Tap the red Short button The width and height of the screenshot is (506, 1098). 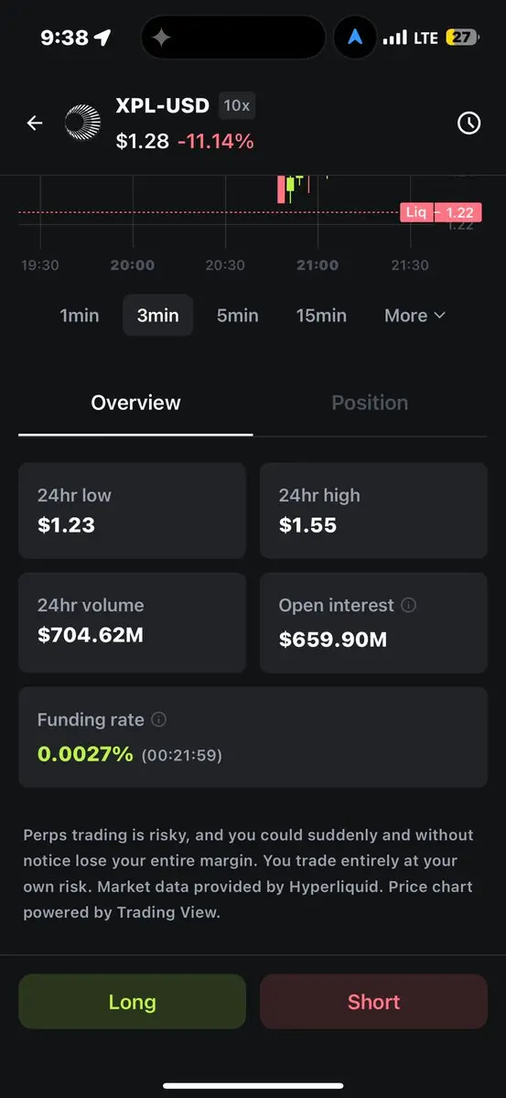[373, 1002]
